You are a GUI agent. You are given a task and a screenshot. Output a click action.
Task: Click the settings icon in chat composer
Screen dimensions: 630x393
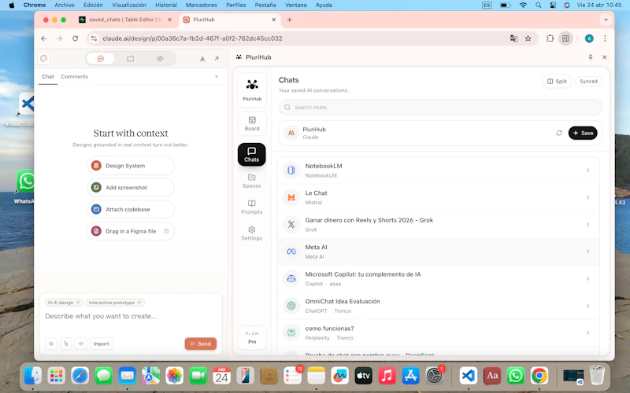click(51, 343)
